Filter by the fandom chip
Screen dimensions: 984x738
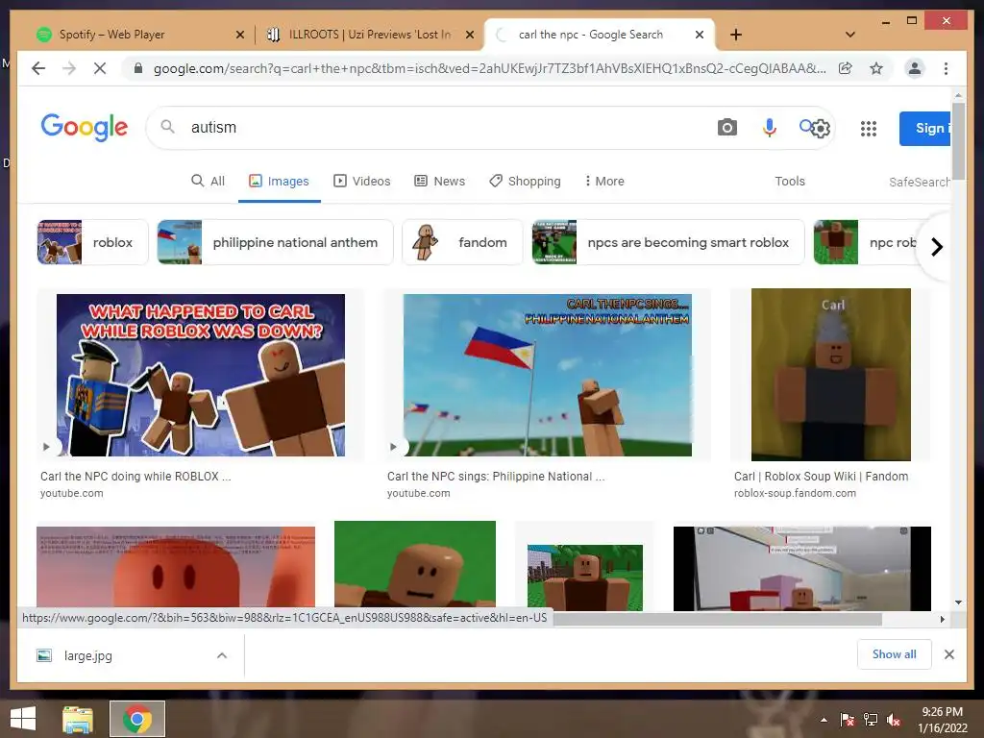462,242
